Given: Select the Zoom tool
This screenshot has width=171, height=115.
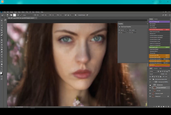Looking at the screenshot, I should (2, 66).
